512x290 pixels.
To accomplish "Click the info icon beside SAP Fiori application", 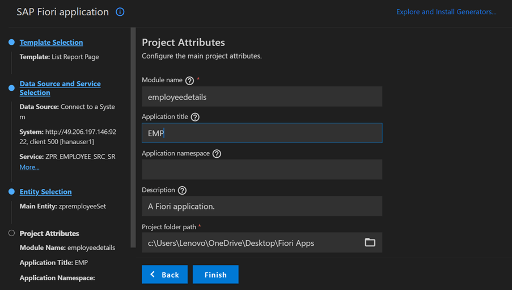I will click(x=120, y=12).
